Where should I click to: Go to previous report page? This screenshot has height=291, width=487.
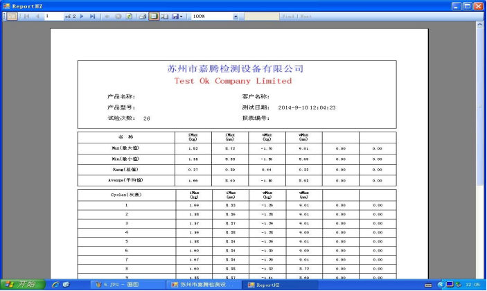[37, 16]
